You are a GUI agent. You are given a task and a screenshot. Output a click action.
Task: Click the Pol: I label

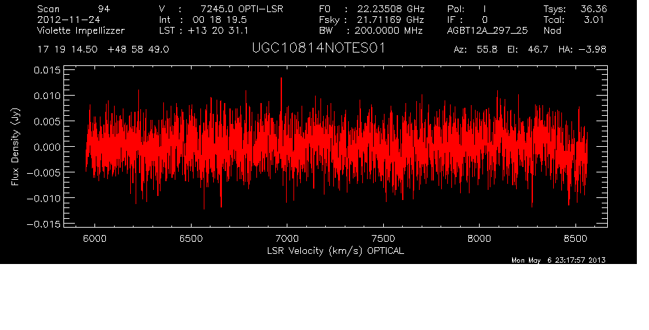(466, 9)
